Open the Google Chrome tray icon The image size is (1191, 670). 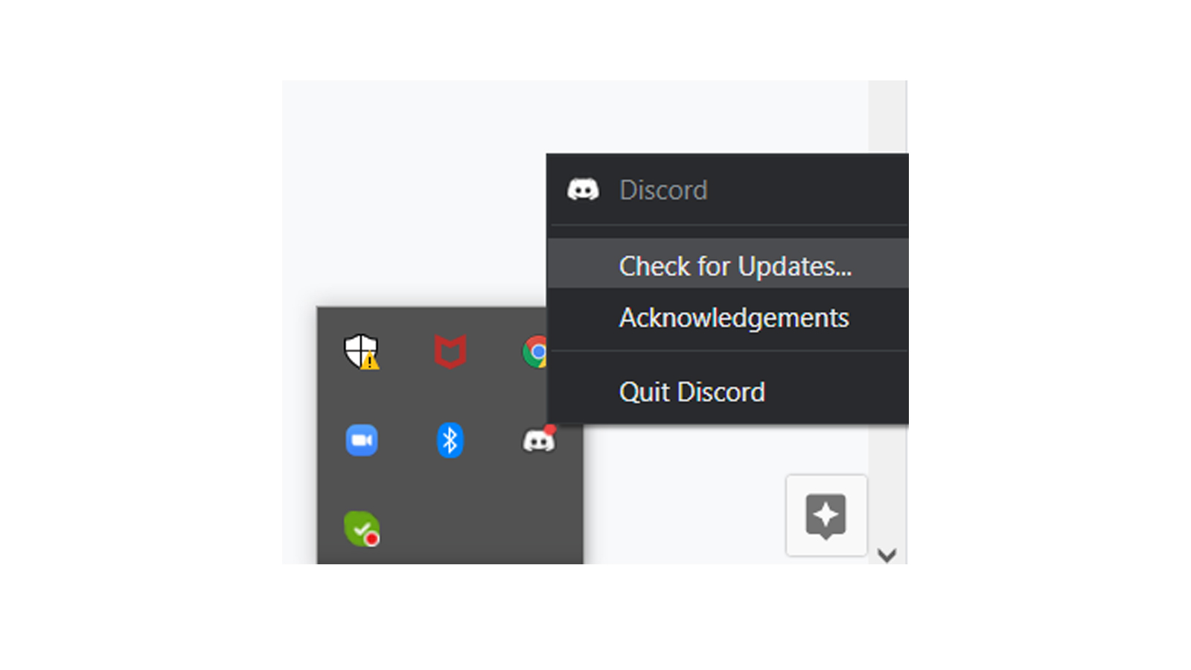click(535, 351)
